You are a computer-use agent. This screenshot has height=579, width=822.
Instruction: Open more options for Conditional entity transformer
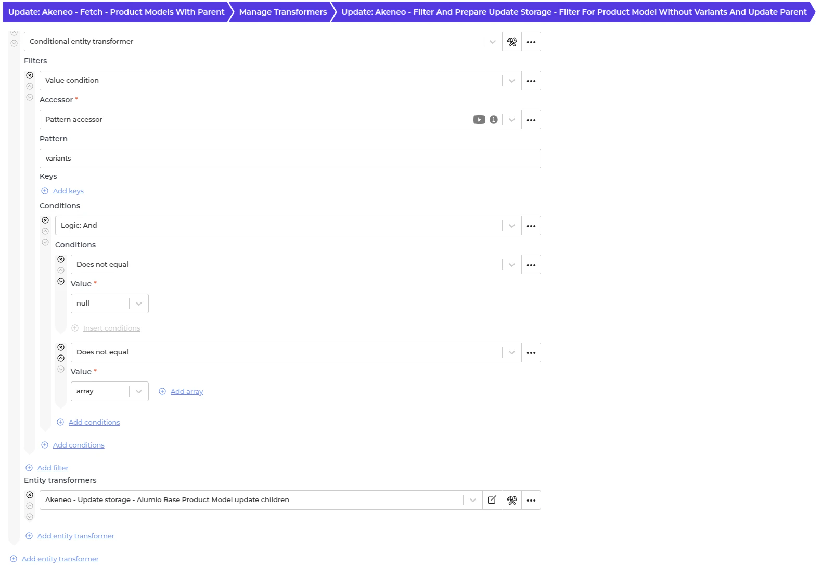coord(531,42)
